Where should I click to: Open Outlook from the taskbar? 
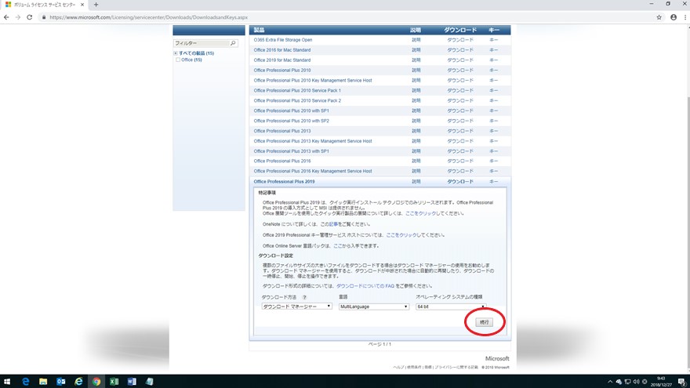tap(60, 382)
